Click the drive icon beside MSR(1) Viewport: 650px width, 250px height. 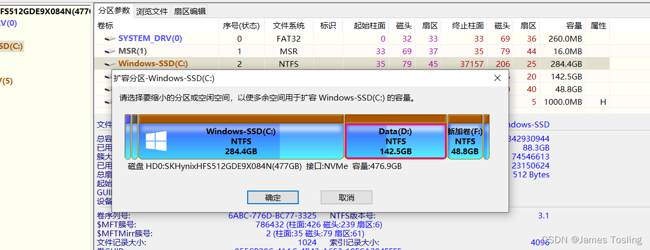coord(109,52)
